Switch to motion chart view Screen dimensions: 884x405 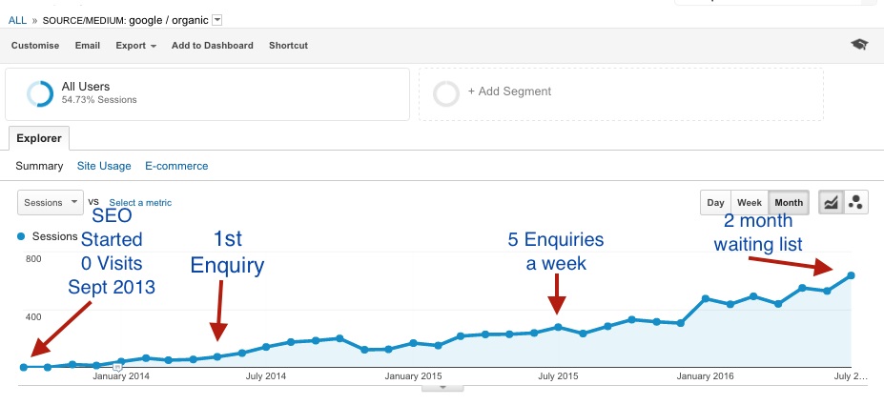(x=856, y=202)
